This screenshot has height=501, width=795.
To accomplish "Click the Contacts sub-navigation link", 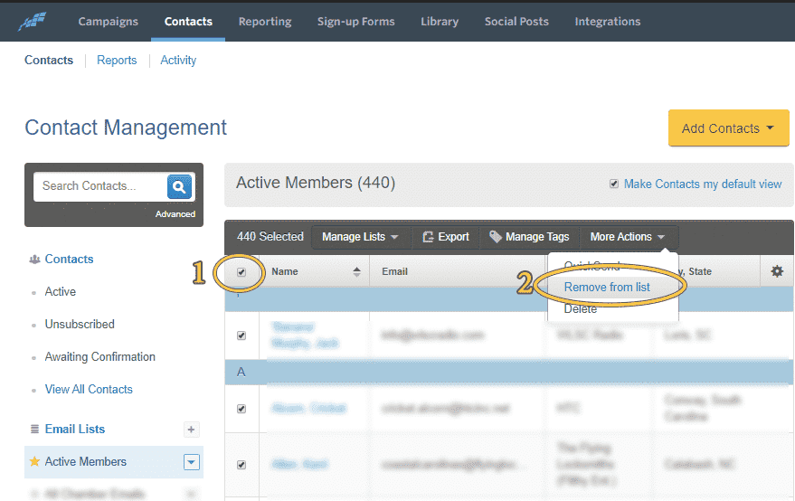I will pyautogui.click(x=49, y=61).
